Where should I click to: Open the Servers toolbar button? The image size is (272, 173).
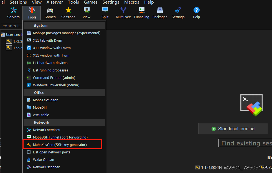13,13
